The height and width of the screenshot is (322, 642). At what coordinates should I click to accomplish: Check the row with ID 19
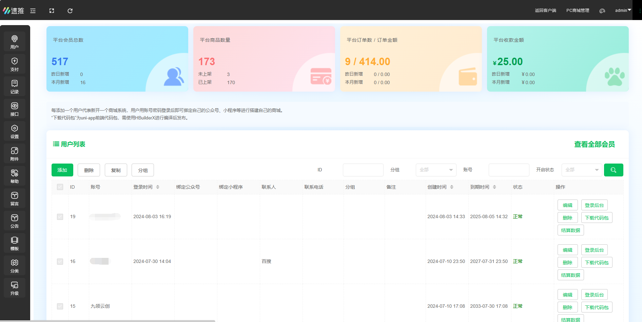(60, 217)
